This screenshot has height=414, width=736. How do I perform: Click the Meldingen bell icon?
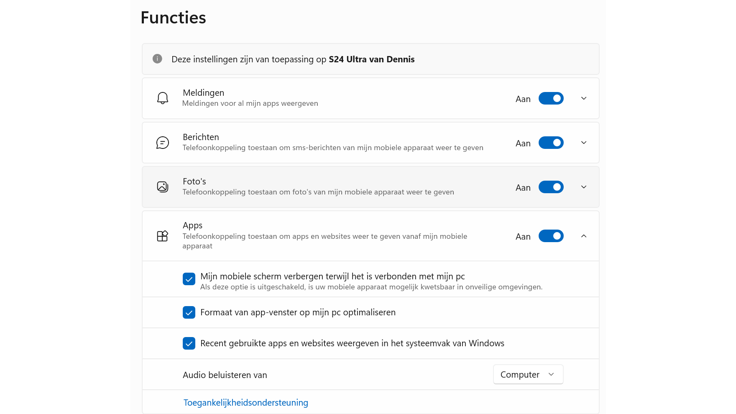pyautogui.click(x=163, y=98)
